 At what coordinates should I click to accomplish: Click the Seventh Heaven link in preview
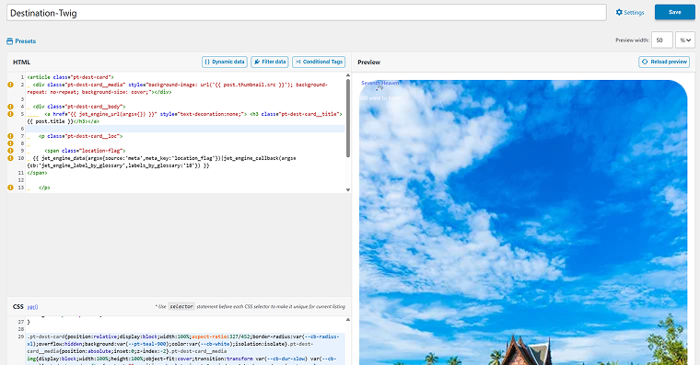(x=379, y=83)
